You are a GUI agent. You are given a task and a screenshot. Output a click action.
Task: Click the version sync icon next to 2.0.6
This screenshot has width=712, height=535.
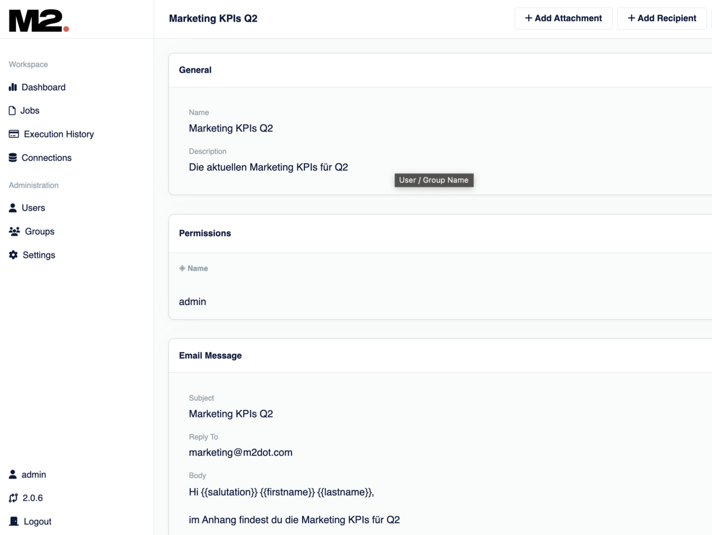pyautogui.click(x=12, y=498)
